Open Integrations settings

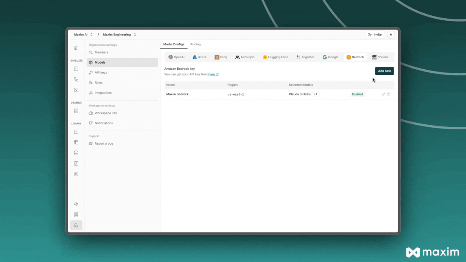122,93
